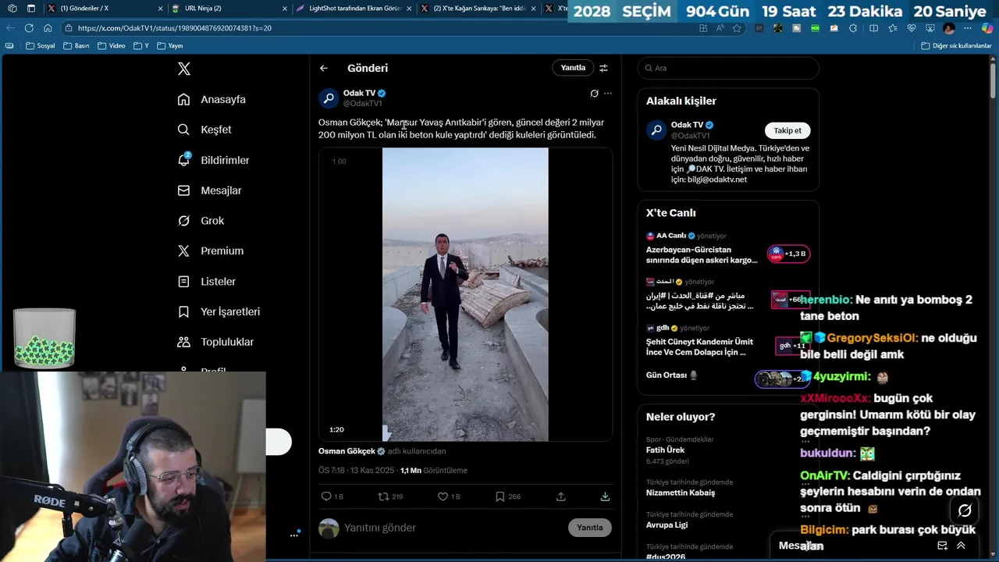999x562 pixels.
Task: Open Bildirimler notifications
Action: 213,160
